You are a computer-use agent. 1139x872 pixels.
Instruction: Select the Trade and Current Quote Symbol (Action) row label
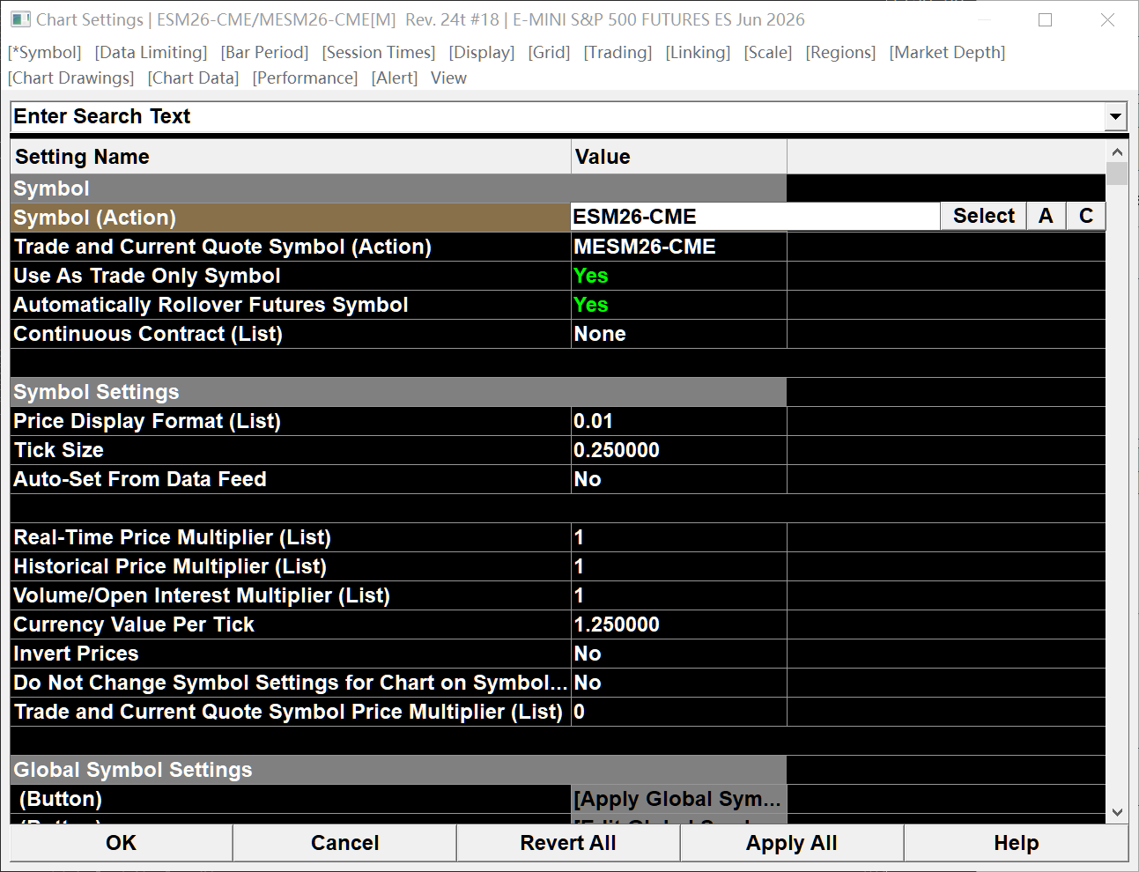(223, 247)
